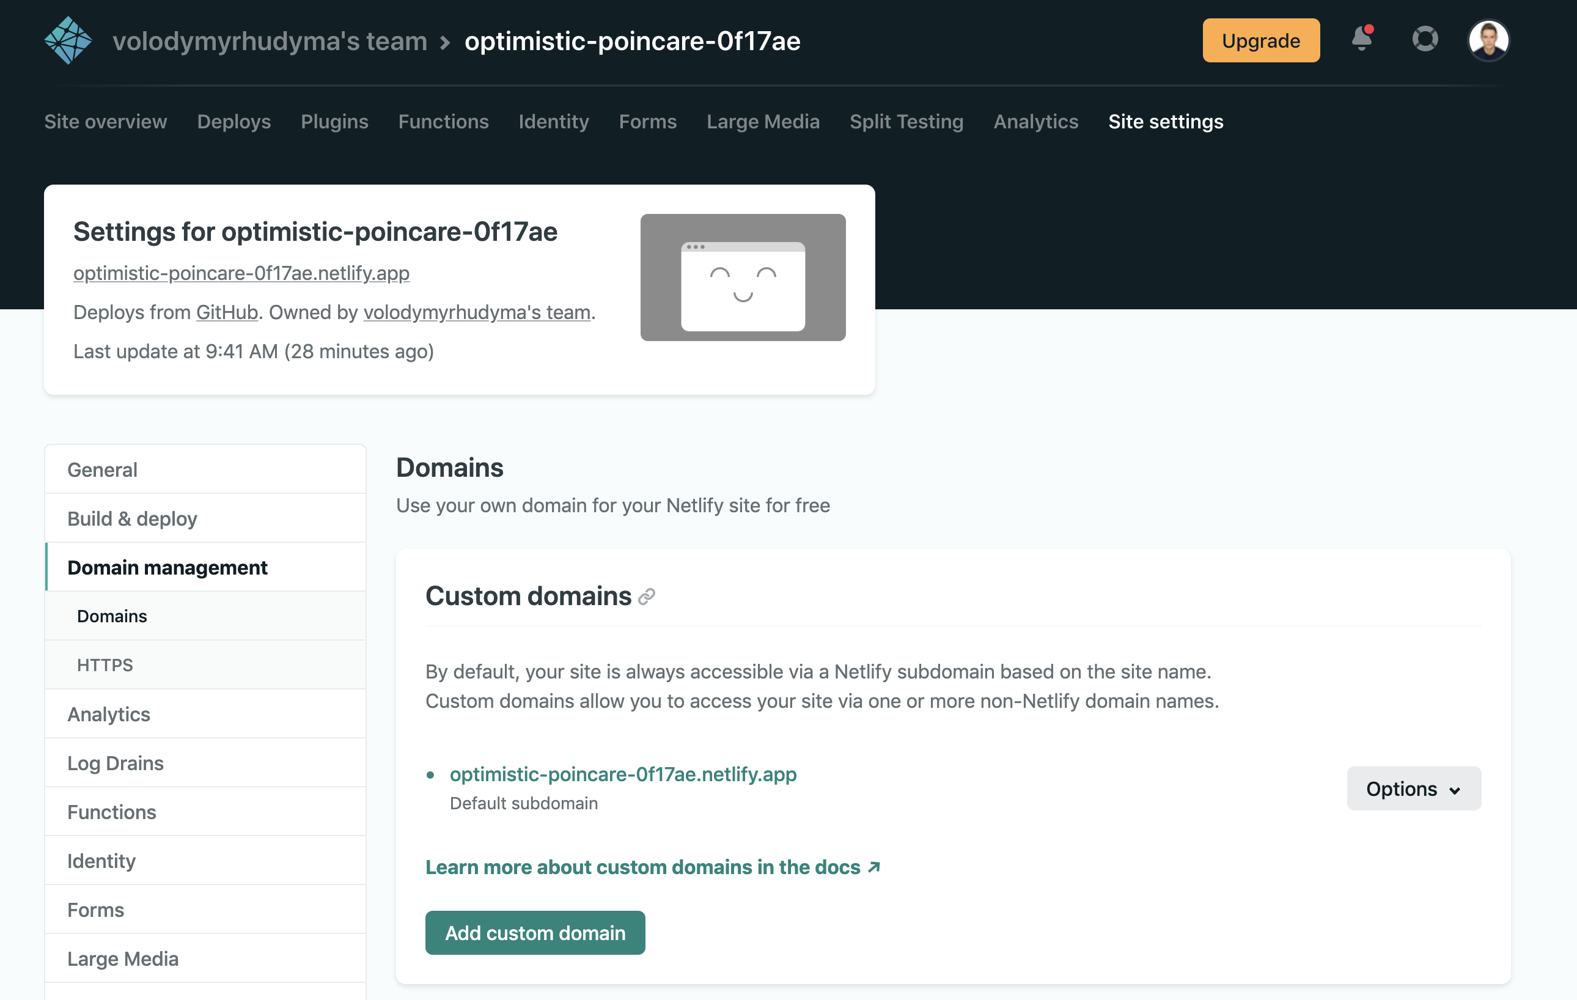This screenshot has height=1000, width=1577.
Task: Open the Plugins tab
Action: pos(335,122)
